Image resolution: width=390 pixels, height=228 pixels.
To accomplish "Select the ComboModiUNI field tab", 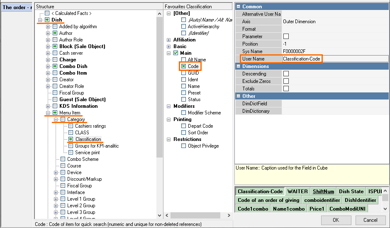I will point(347,209).
